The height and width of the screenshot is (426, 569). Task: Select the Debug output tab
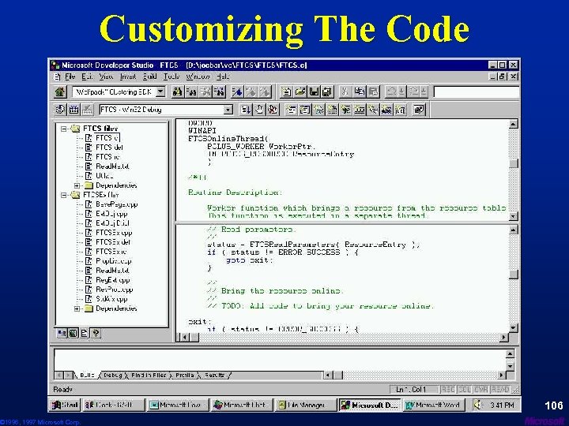click(112, 376)
